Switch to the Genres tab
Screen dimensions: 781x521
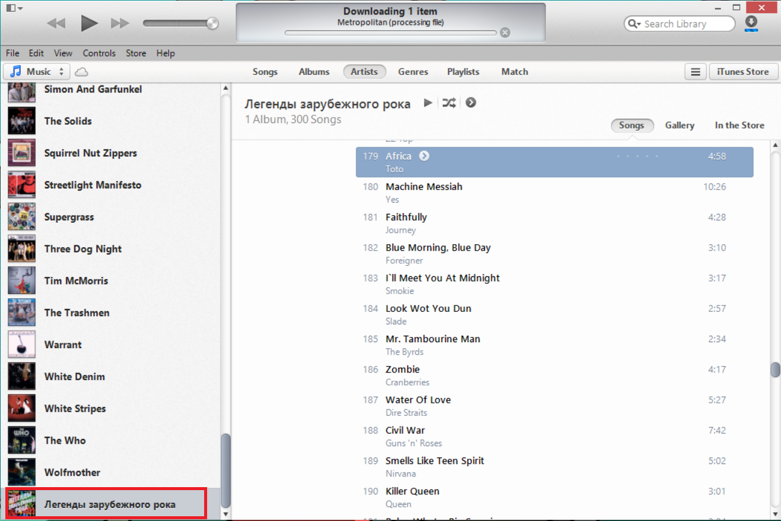[x=413, y=72]
